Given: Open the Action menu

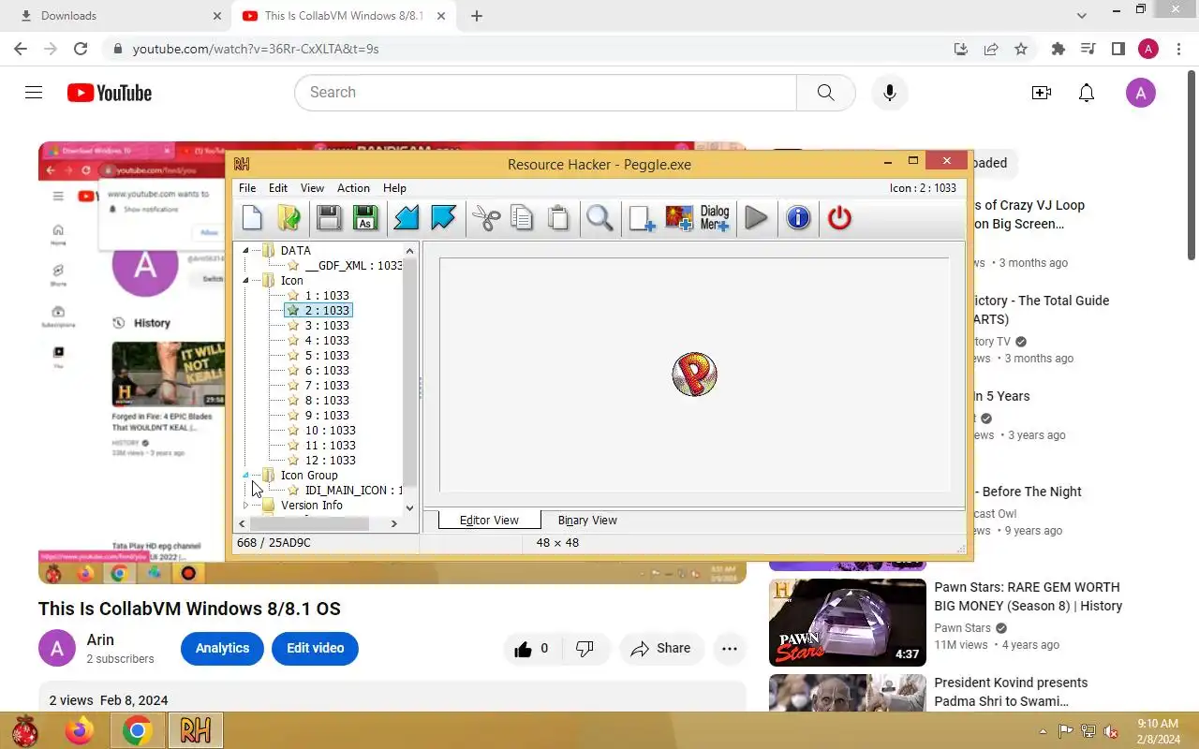Looking at the screenshot, I should (353, 188).
